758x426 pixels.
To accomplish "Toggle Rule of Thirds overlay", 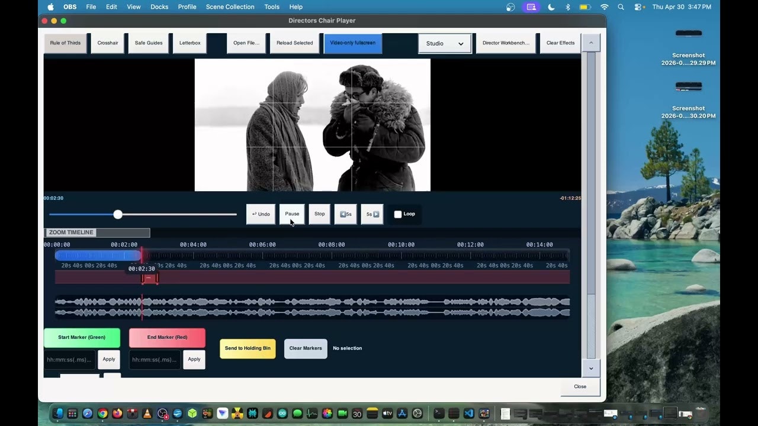I will coord(65,43).
